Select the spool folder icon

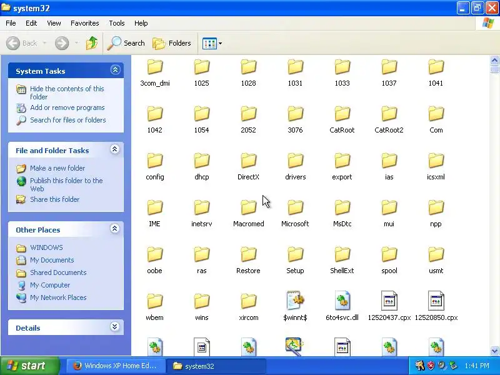click(389, 254)
